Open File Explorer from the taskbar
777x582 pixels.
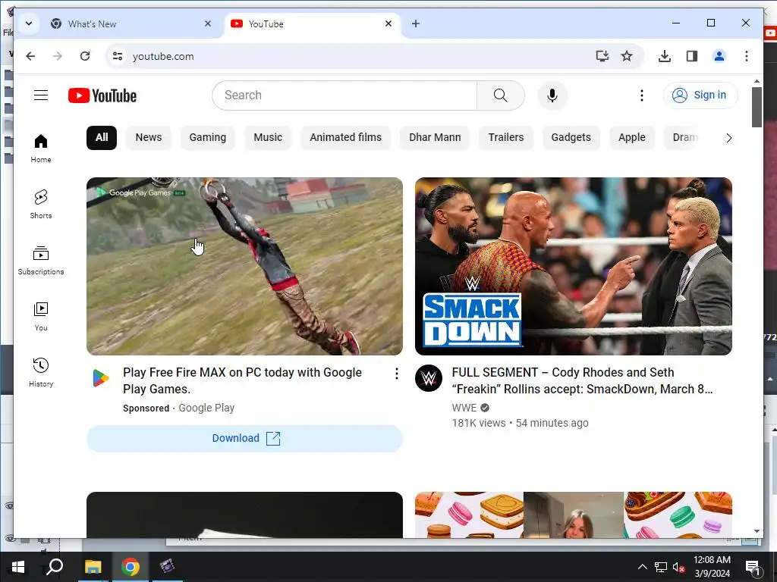click(93, 567)
